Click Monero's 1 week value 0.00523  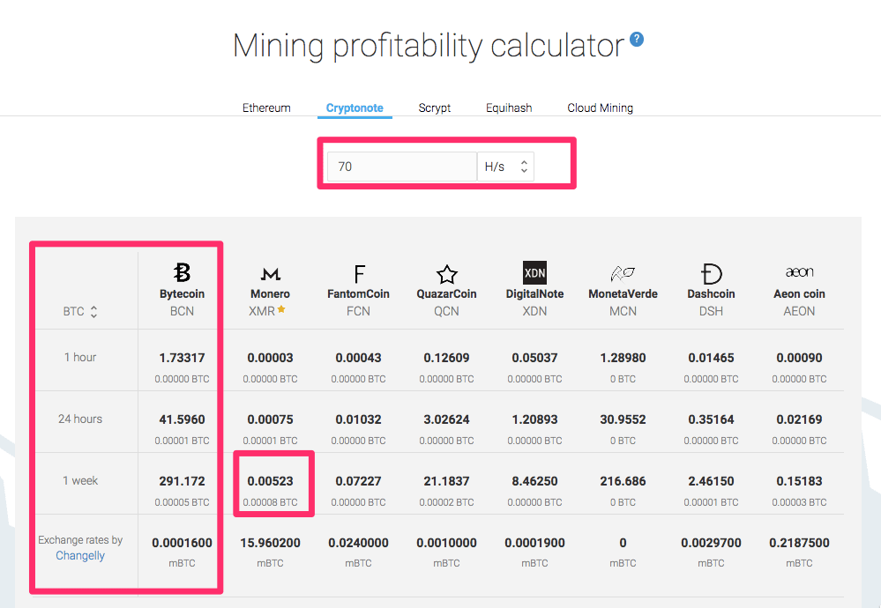270,481
